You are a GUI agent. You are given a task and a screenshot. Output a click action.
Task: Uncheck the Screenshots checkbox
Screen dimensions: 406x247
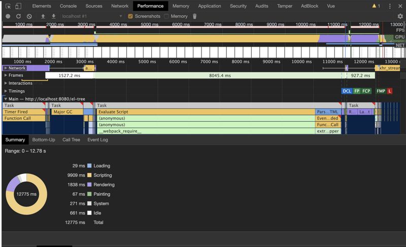[130, 16]
